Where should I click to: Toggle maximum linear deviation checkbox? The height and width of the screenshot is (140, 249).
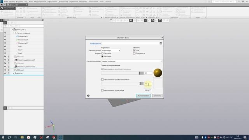pos(102,69)
